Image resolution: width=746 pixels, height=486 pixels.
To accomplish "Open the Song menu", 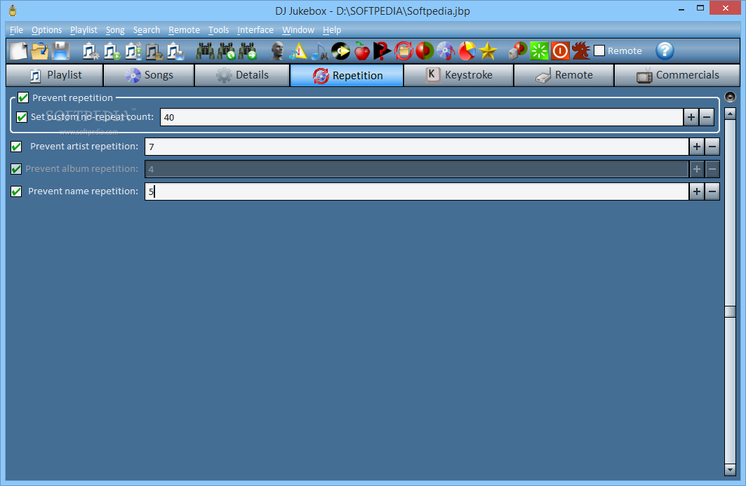I will (115, 30).
